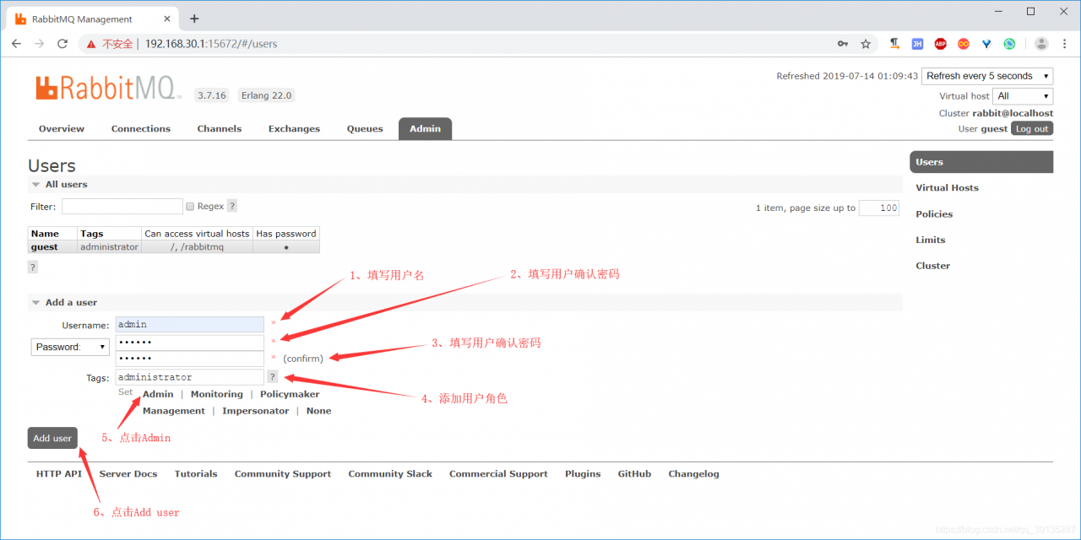Open the Refresh every 5 seconds dropdown
Screen dimensions: 1081x540
tap(987, 76)
